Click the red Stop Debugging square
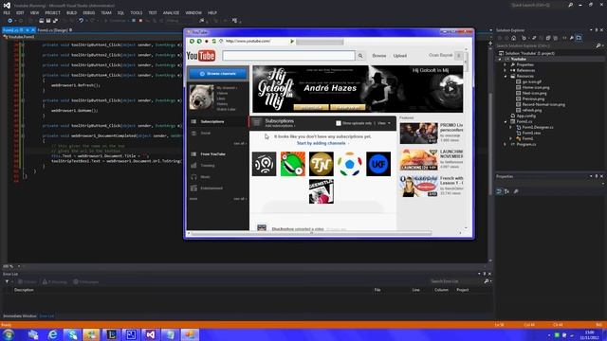This screenshot has width=607, height=341. point(141,21)
